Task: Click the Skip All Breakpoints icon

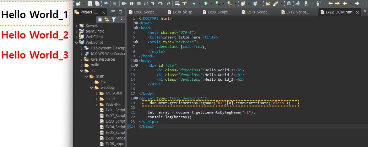Action: tap(115, 3)
